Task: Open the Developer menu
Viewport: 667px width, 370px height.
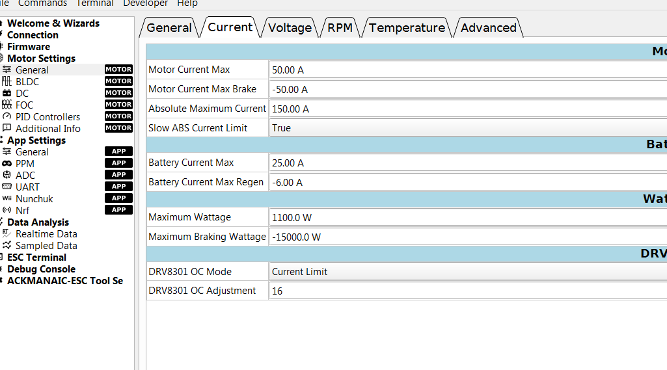Action: (x=145, y=3)
